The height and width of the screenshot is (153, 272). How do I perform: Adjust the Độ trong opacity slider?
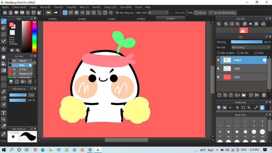(247, 42)
